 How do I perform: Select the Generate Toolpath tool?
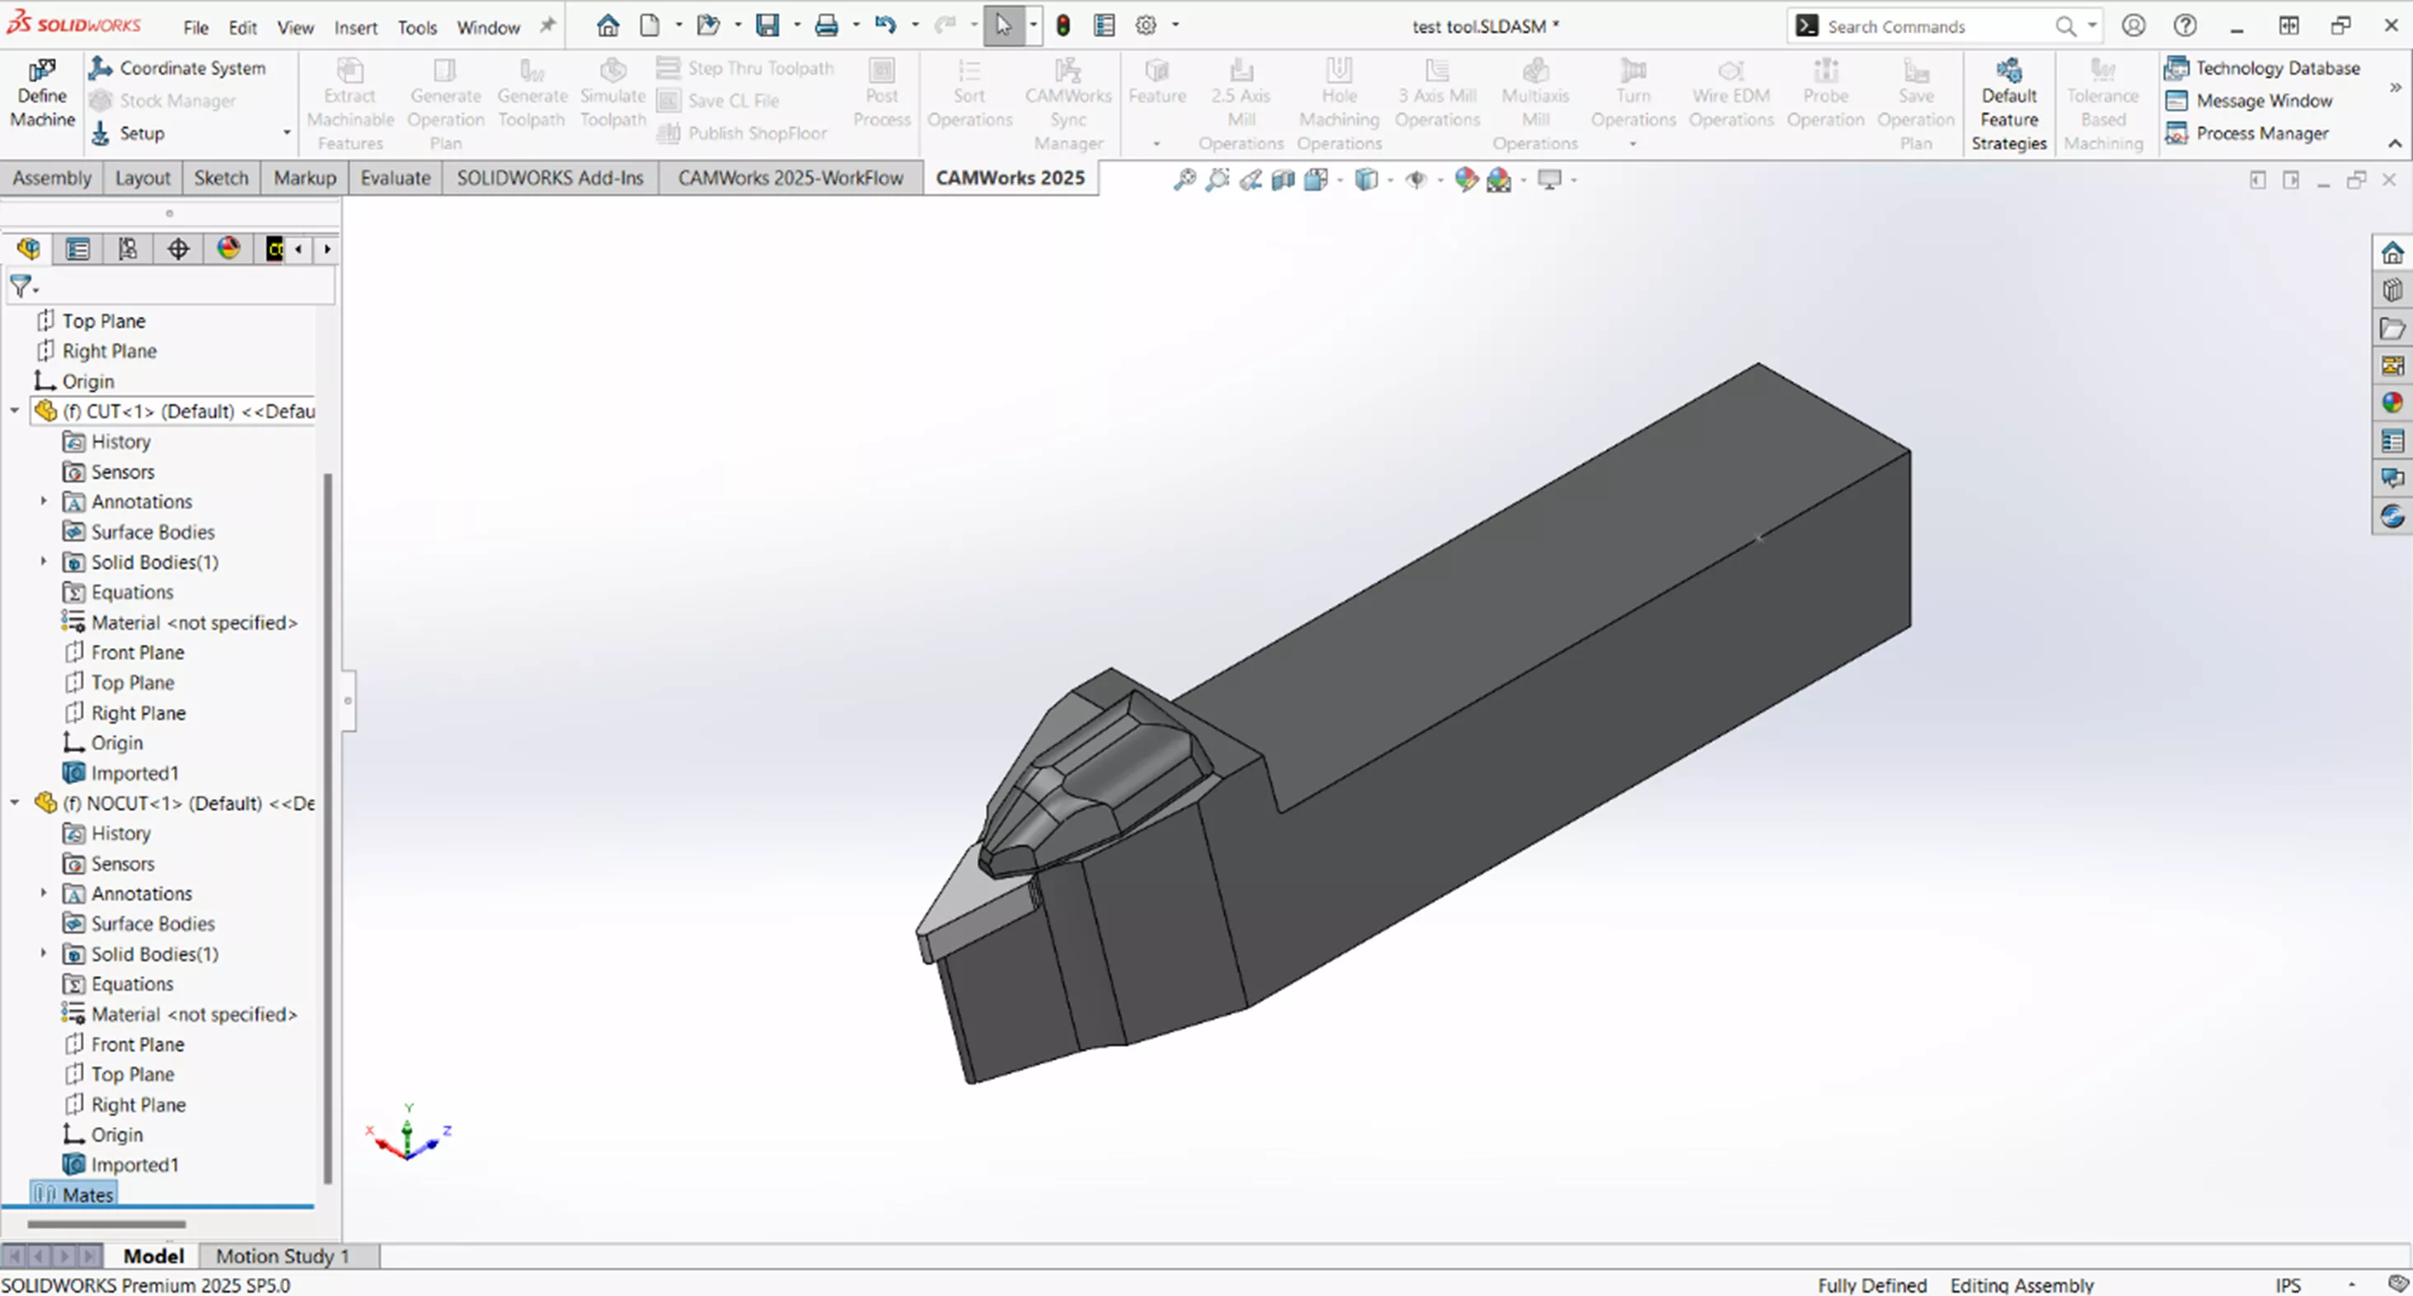(531, 94)
